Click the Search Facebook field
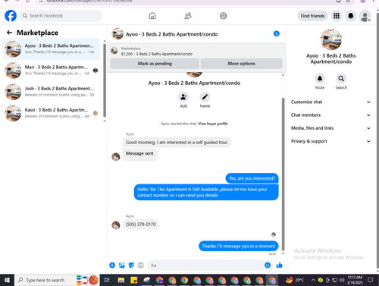 point(61,16)
